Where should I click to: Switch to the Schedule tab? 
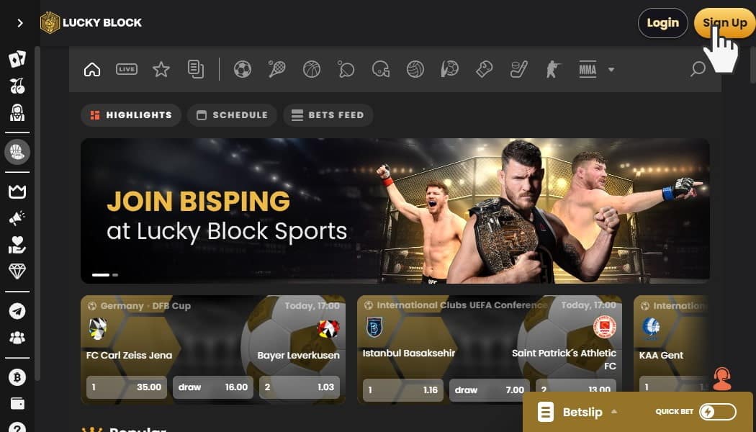click(233, 115)
